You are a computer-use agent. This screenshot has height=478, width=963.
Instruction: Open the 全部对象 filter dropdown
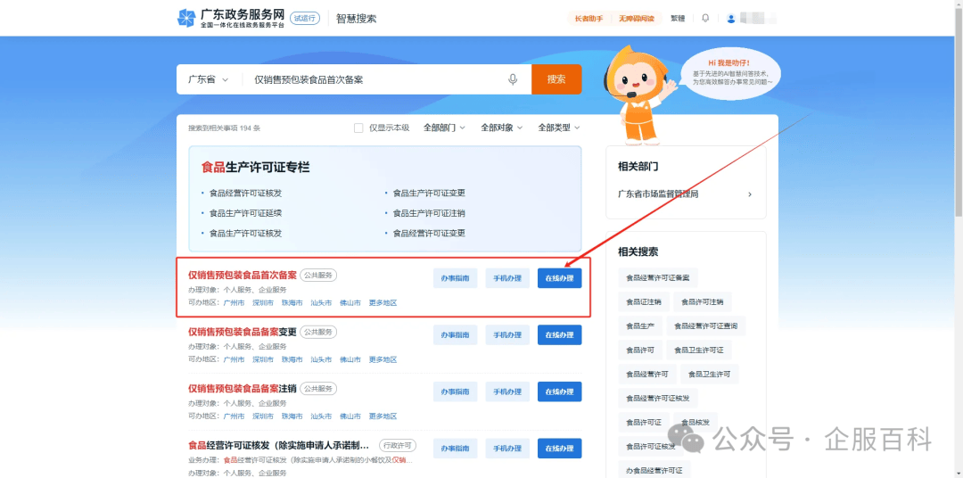501,128
